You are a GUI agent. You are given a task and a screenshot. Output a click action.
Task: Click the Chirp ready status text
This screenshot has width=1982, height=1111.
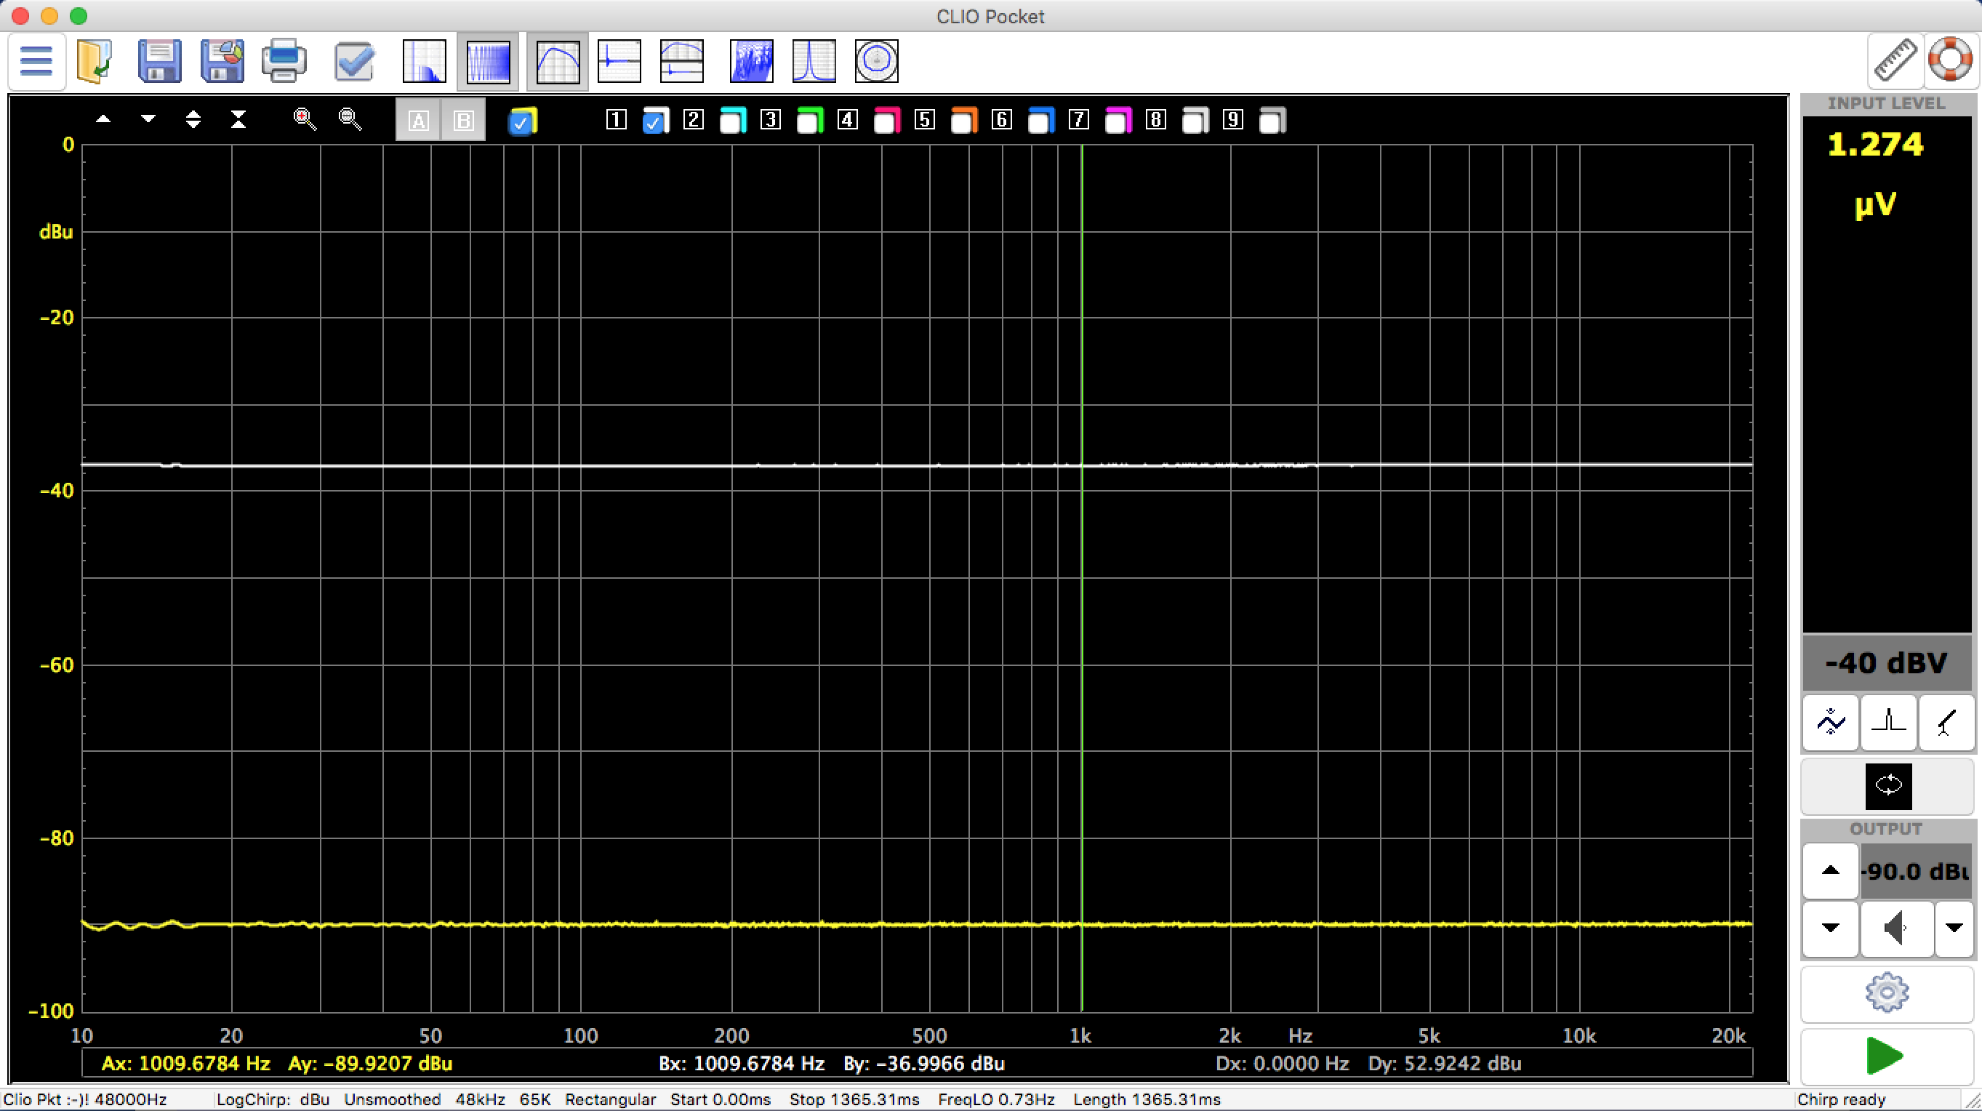pos(1841,1099)
